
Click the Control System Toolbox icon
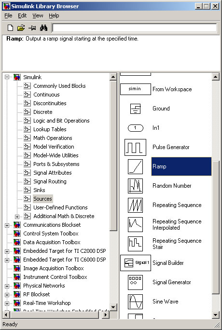tap(17, 234)
